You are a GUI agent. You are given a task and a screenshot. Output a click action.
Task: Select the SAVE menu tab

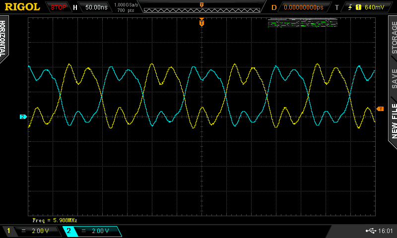[x=394, y=78]
